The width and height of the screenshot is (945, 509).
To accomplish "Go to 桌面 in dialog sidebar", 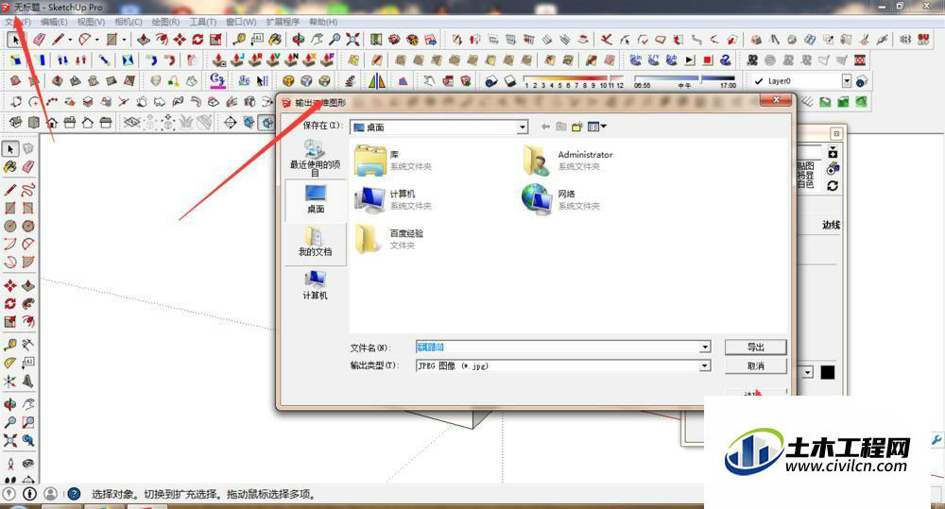I will click(316, 199).
